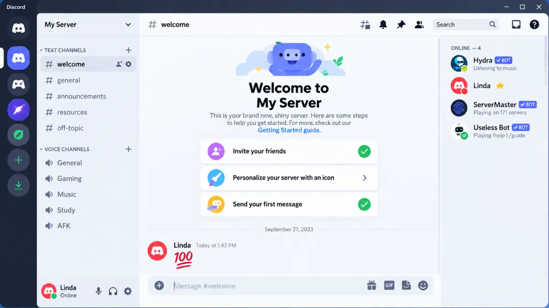This screenshot has height=308, width=549.
Task: Click the search magnifier icon
Action: click(492, 25)
